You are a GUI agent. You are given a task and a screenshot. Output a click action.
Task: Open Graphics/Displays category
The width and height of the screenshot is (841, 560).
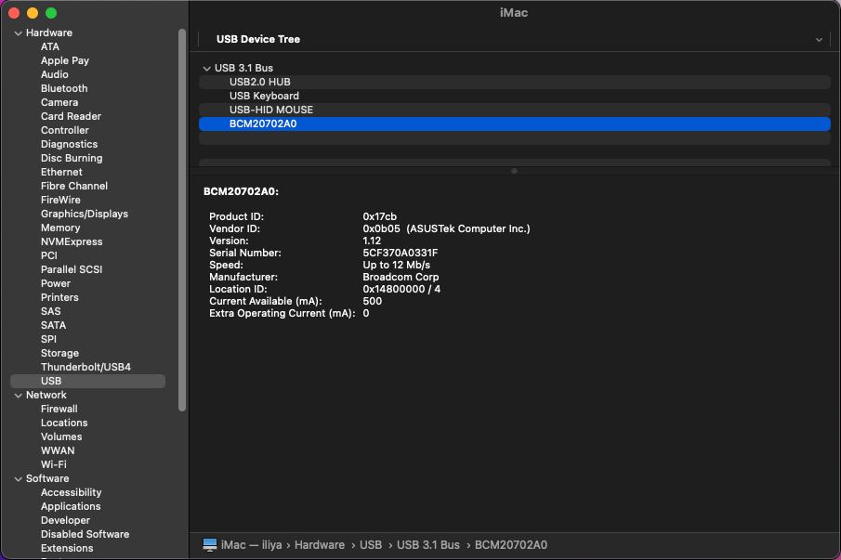point(85,214)
